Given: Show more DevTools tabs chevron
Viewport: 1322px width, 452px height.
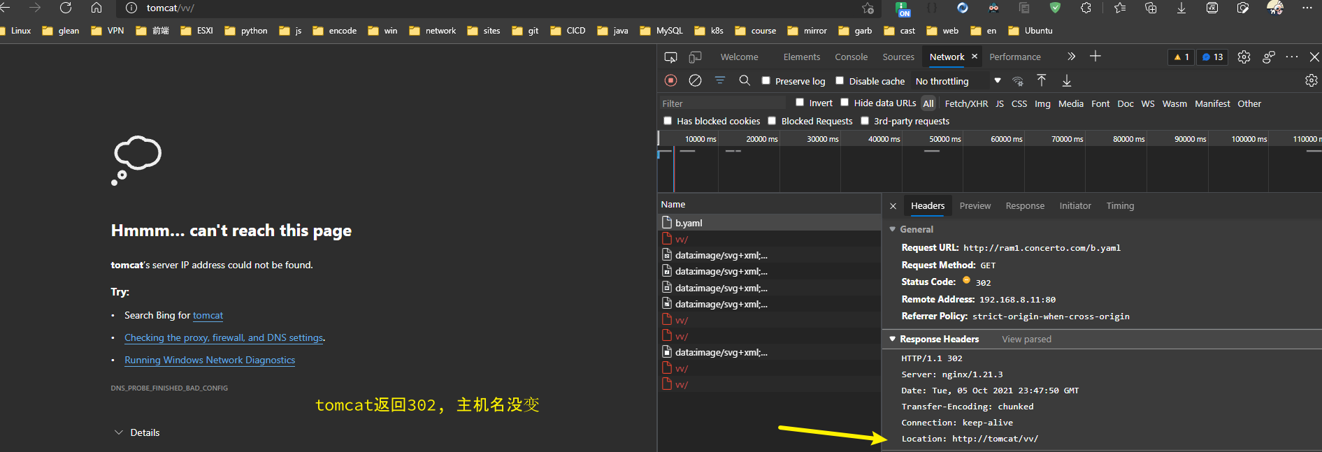Looking at the screenshot, I should point(1071,57).
